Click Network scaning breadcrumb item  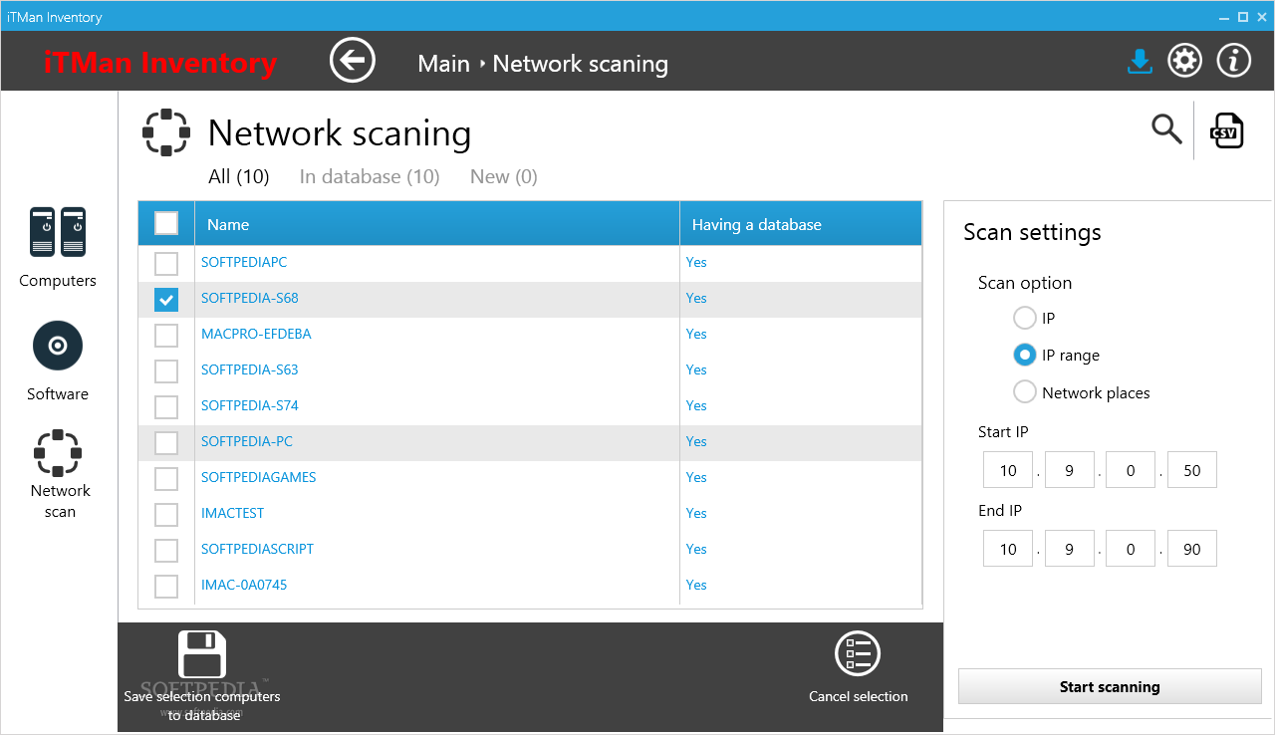[581, 64]
